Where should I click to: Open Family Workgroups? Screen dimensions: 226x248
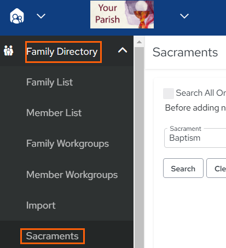click(67, 143)
